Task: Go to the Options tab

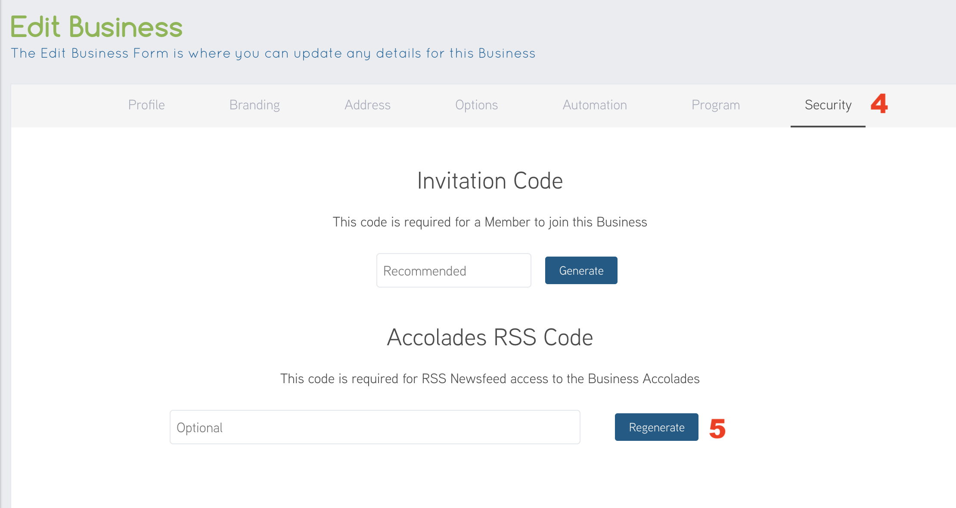Action: coord(476,105)
